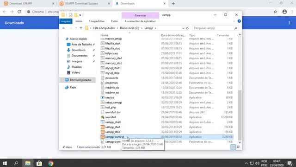Click the Vídeos sidebar icon
Screen dimensions: 296x167
tap(68, 72)
